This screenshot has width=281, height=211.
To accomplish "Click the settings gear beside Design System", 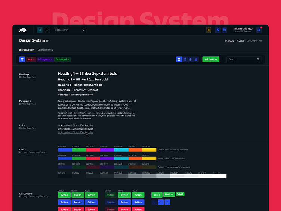I will pyautogui.click(x=47, y=40).
